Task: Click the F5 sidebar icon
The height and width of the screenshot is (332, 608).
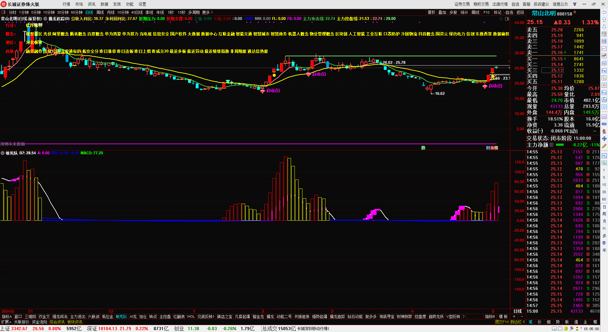Action: pyautogui.click(x=604, y=156)
